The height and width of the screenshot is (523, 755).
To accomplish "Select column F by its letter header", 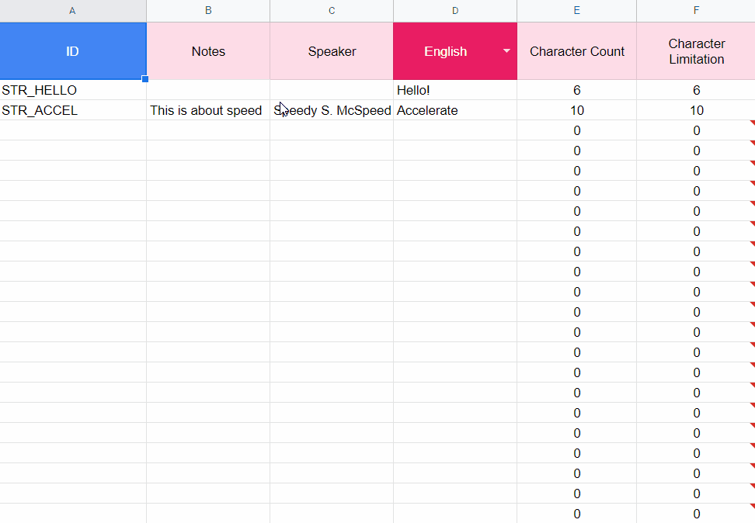I will [696, 10].
